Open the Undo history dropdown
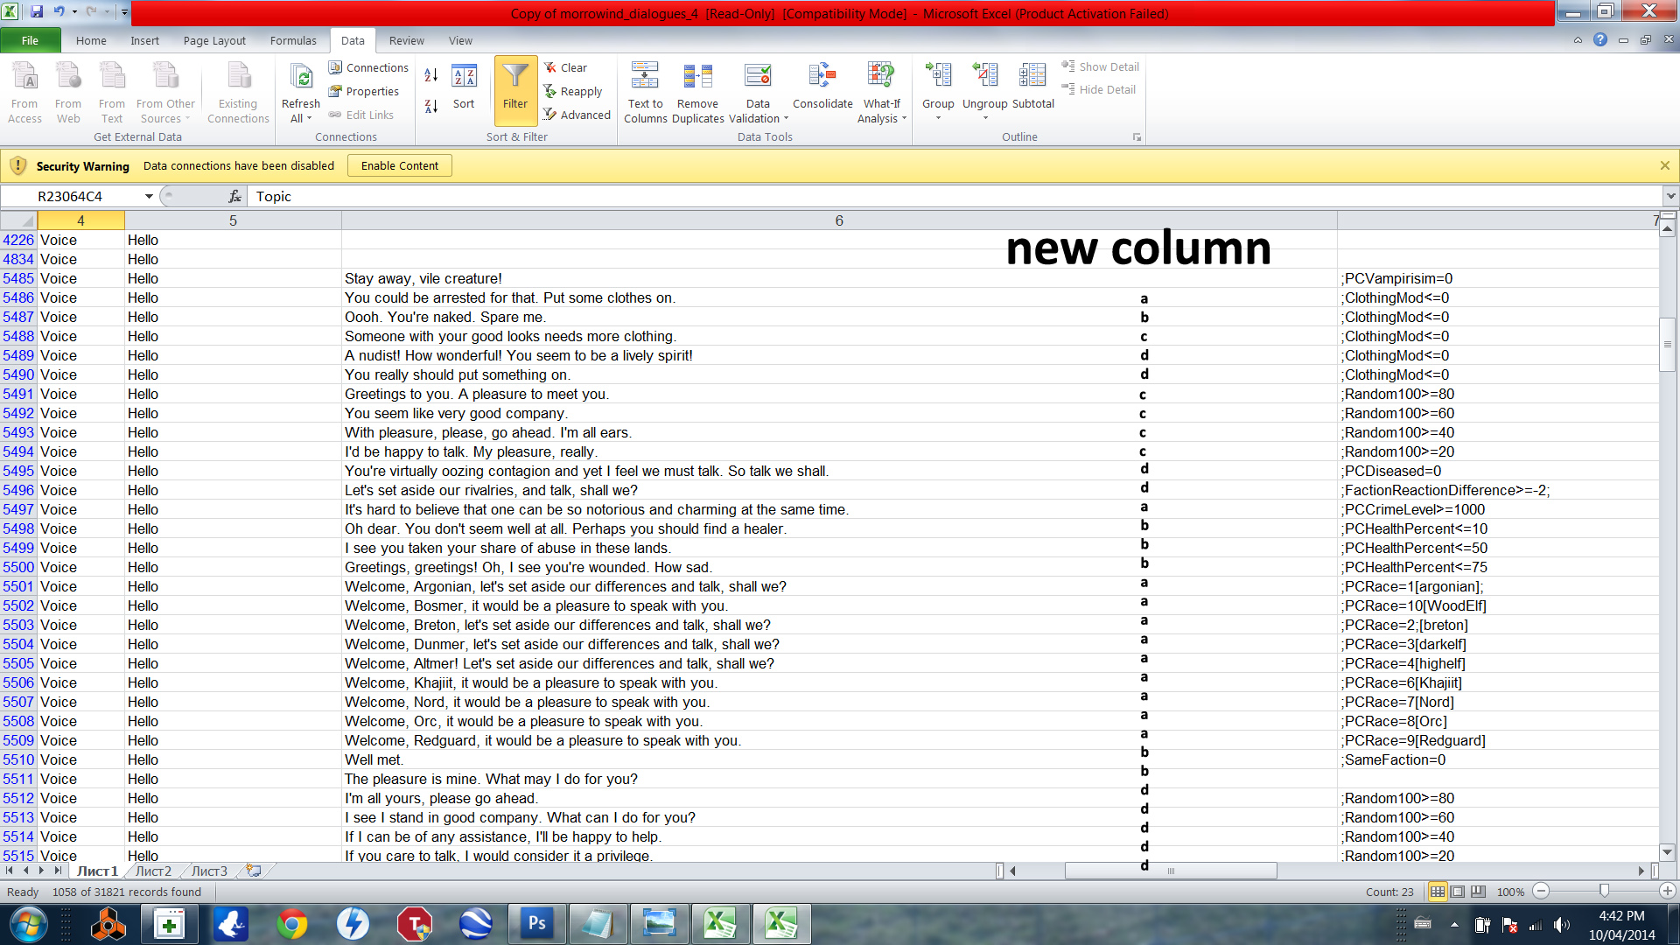Image resolution: width=1680 pixels, height=945 pixels. [74, 12]
